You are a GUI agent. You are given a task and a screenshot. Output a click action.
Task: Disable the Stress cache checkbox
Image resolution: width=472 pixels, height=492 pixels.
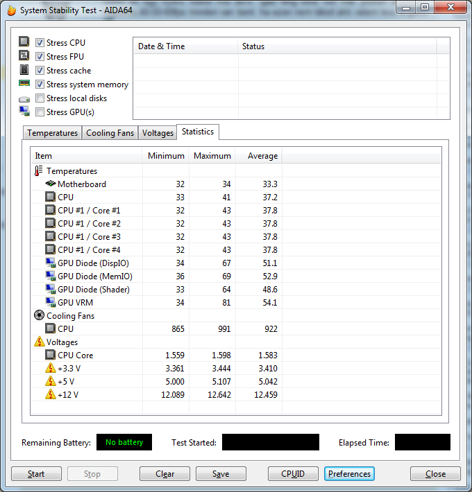point(40,70)
